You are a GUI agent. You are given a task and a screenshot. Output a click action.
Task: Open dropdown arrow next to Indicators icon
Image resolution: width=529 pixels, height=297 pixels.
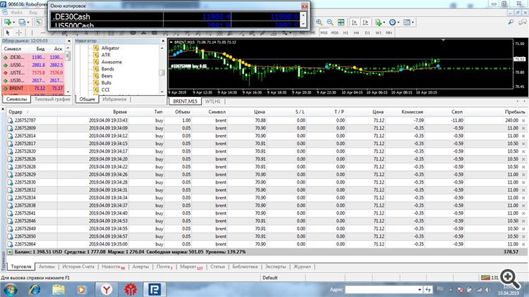(384, 23)
